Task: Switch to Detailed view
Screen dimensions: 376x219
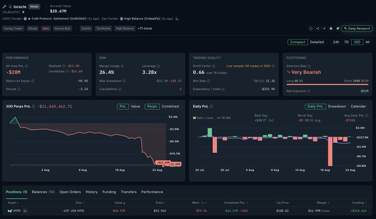Action: pyautogui.click(x=317, y=42)
